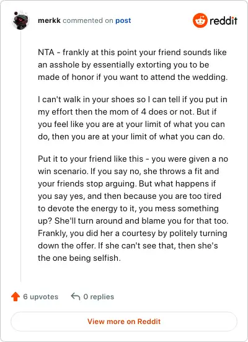Viewport: 248px width, 342px height.
Task: Click the "Put it to your friend" paragraph
Action: 133,208
